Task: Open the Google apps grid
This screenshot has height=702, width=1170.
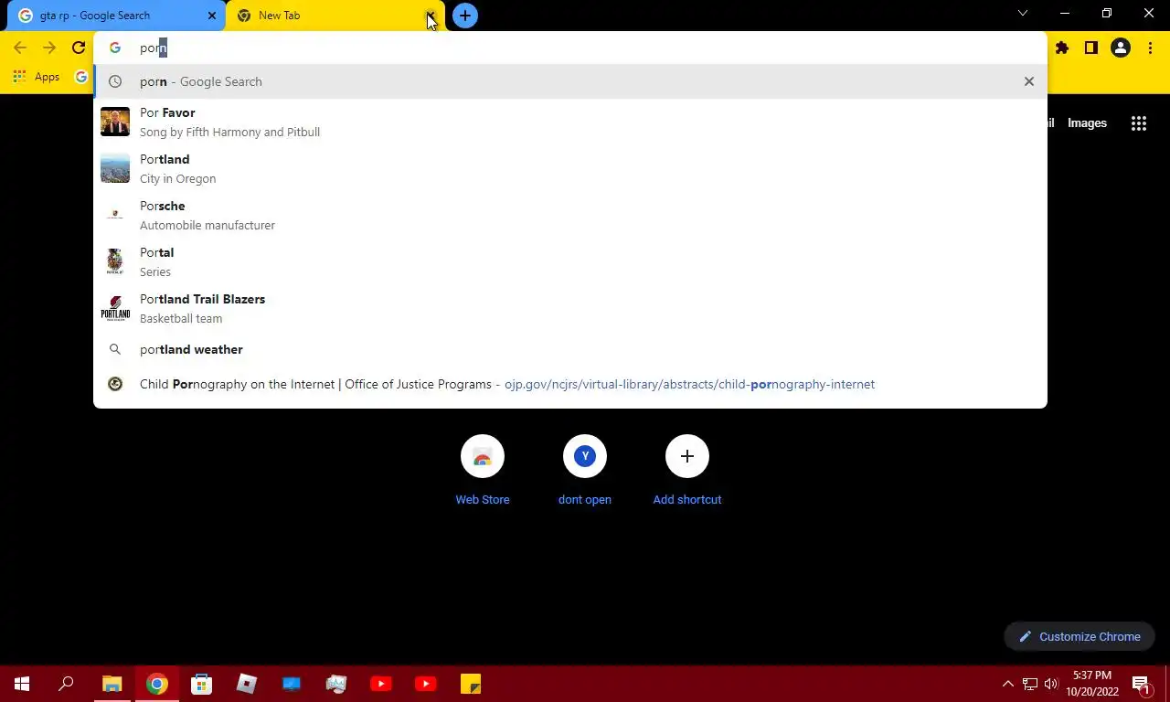Action: pyautogui.click(x=1139, y=123)
